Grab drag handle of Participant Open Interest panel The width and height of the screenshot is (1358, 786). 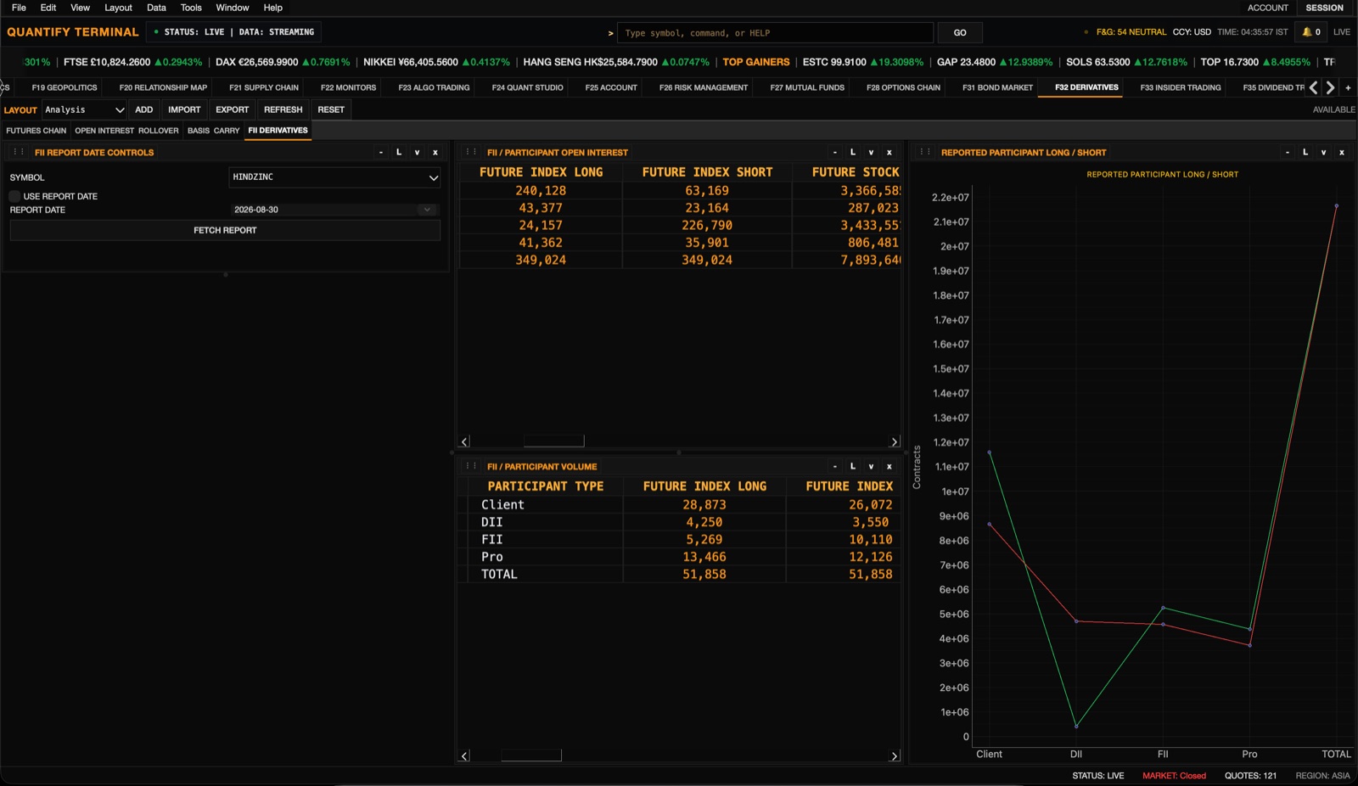[x=471, y=153]
